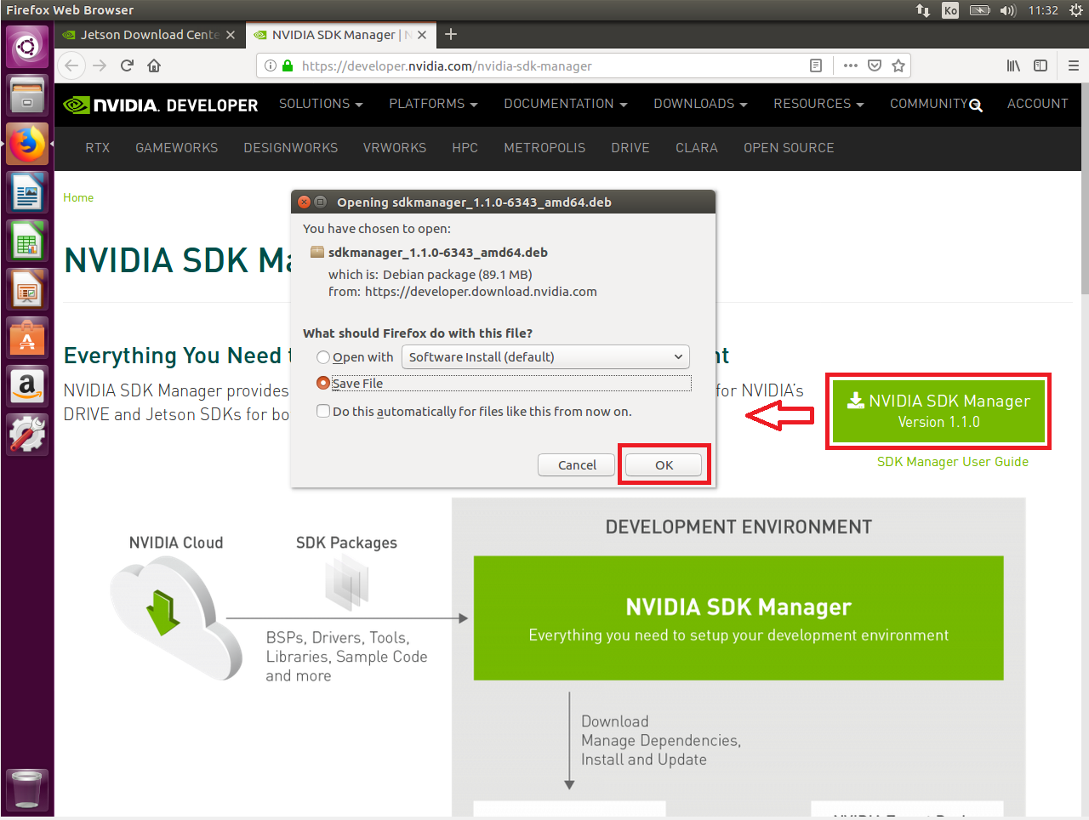1089x820 pixels.
Task: Expand PLATFORMS dropdown menu
Action: (x=433, y=104)
